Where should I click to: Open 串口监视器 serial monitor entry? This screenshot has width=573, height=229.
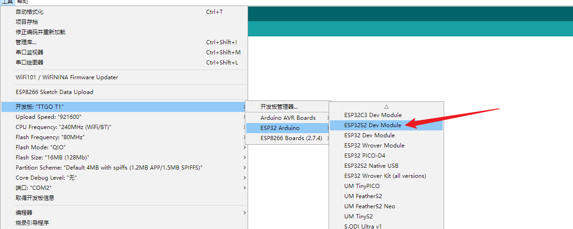point(124,53)
